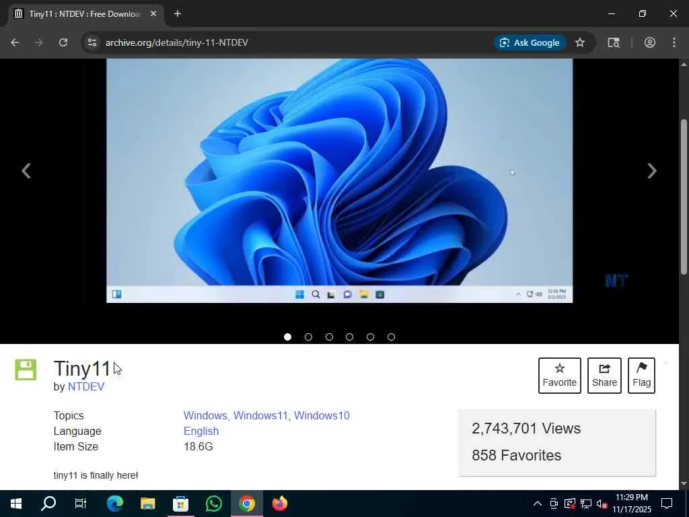Screen dimensions: 689x517
Task: Open WhatsApp from the taskbar
Action: click(213, 504)
